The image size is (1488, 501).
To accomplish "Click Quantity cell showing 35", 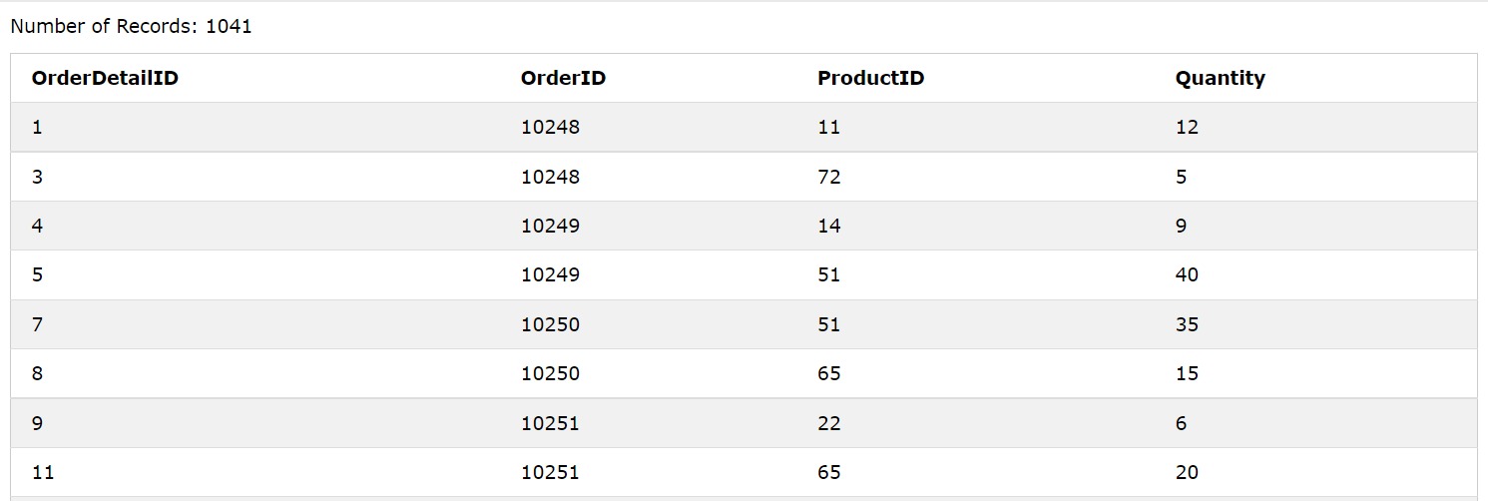I will point(1187,324).
